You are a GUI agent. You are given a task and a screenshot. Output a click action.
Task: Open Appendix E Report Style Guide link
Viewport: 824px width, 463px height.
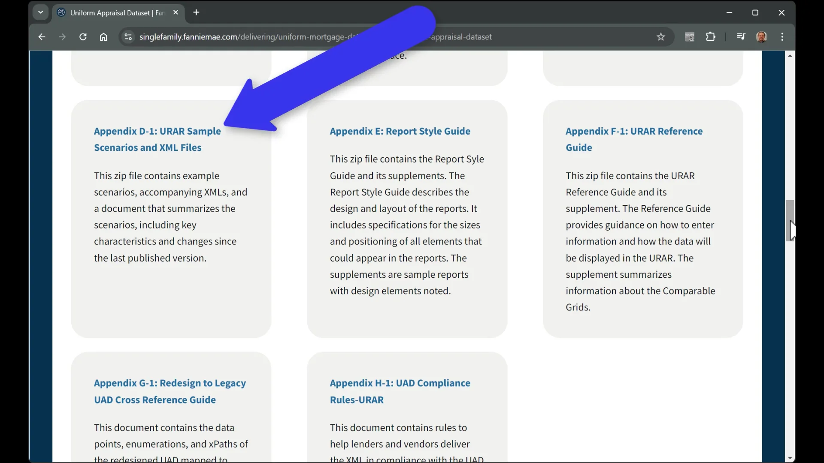(x=400, y=131)
